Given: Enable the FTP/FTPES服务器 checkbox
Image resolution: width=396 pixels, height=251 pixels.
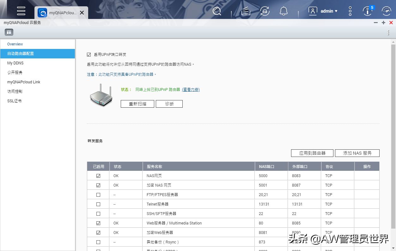Looking at the screenshot, I should pos(98,195).
